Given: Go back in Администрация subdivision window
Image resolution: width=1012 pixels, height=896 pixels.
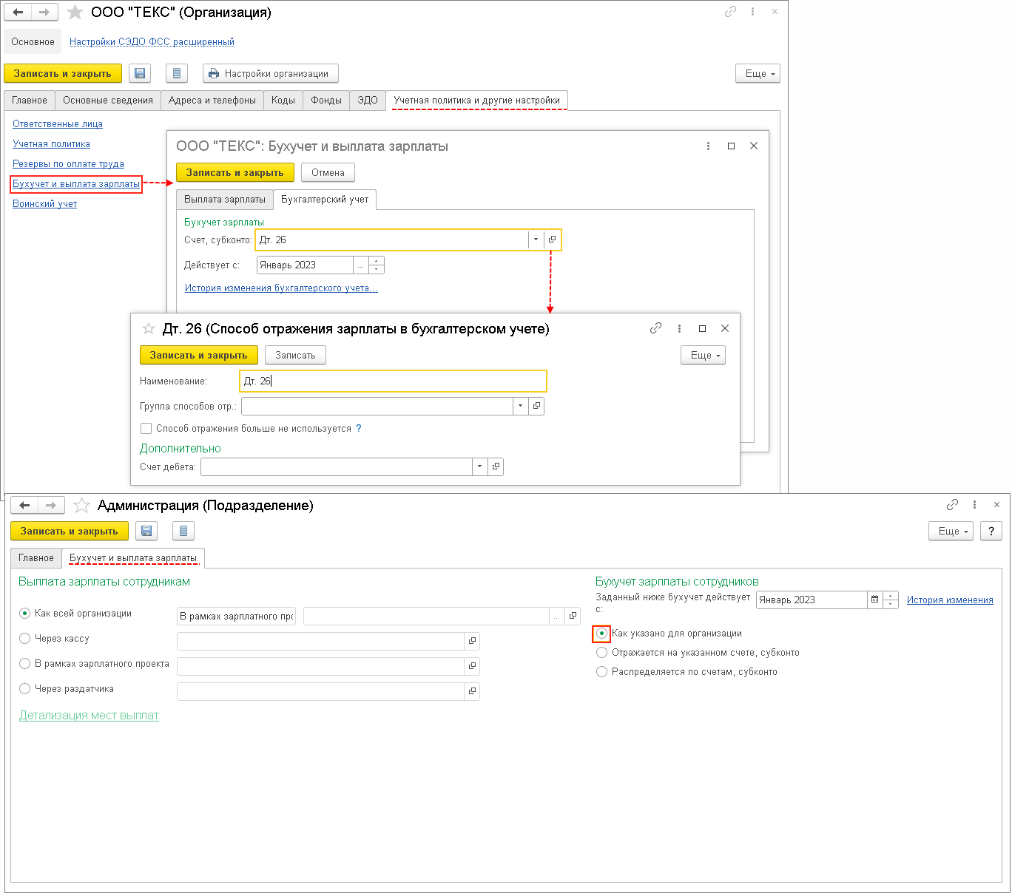Looking at the screenshot, I should tap(24, 505).
